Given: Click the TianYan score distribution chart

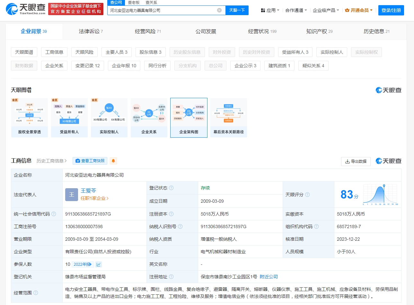Looking at the screenshot, I should tap(381, 195).
